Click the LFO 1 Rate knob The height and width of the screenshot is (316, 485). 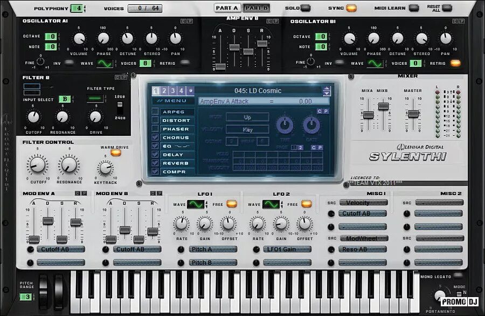coord(181,223)
